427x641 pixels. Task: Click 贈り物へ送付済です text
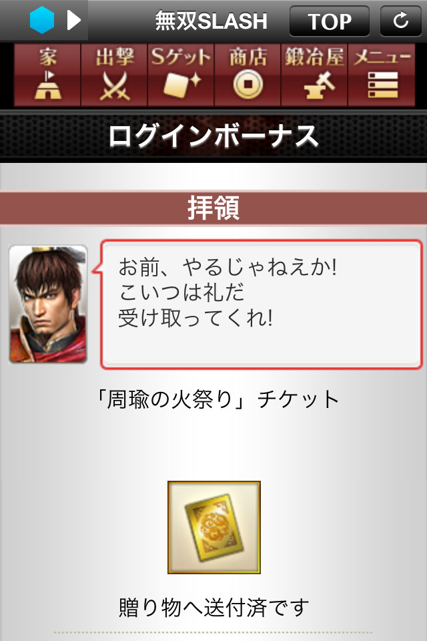(213, 607)
